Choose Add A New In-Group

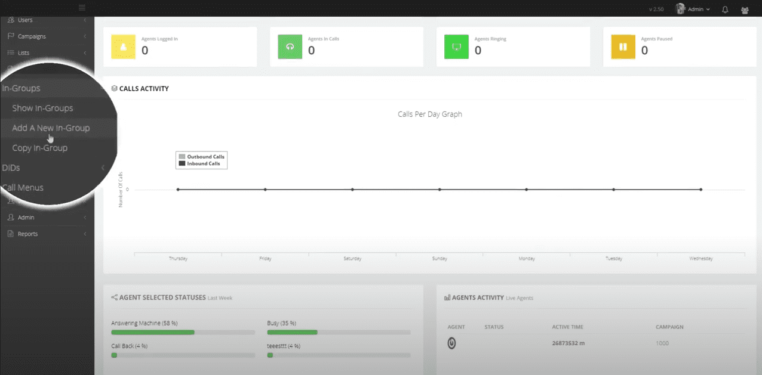[51, 128]
